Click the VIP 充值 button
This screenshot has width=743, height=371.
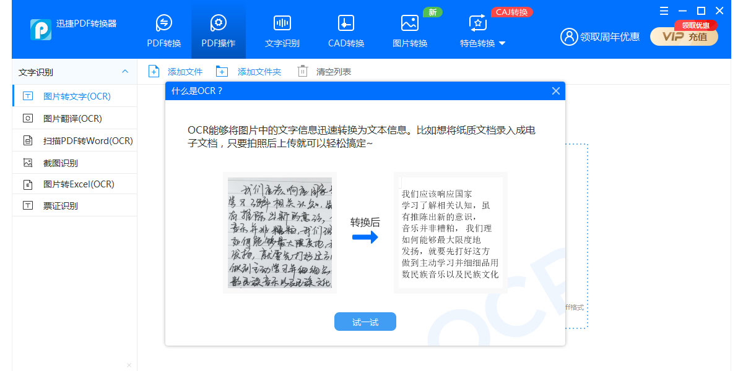coord(684,36)
